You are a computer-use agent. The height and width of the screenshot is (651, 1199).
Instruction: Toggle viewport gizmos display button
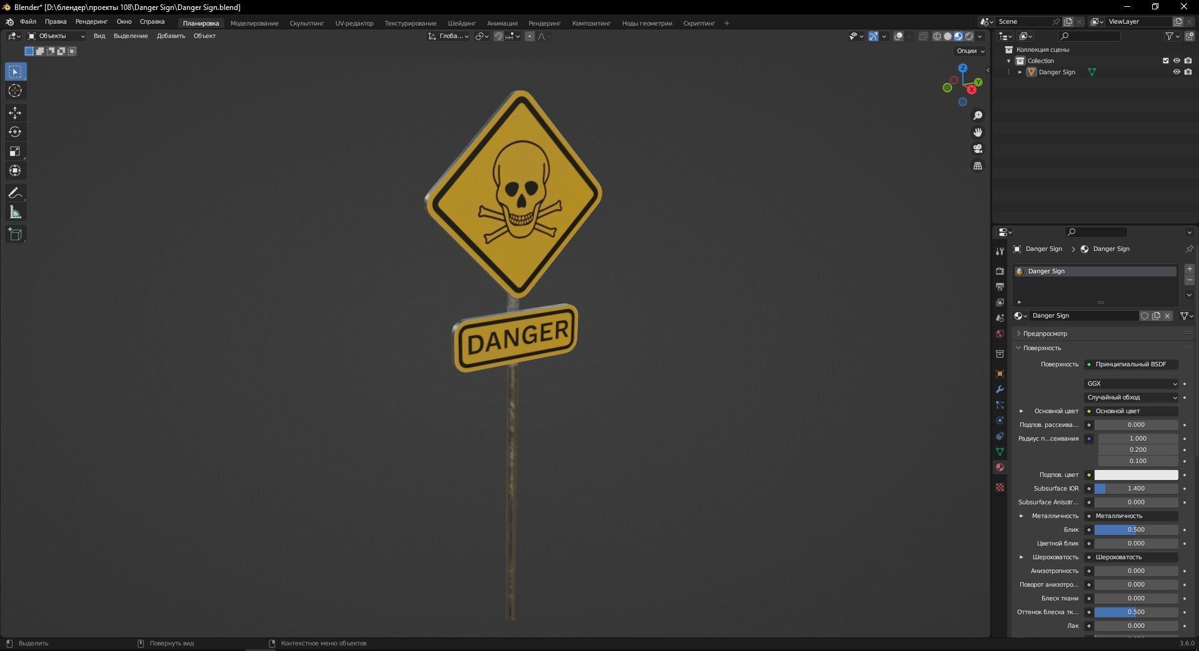[x=873, y=36]
